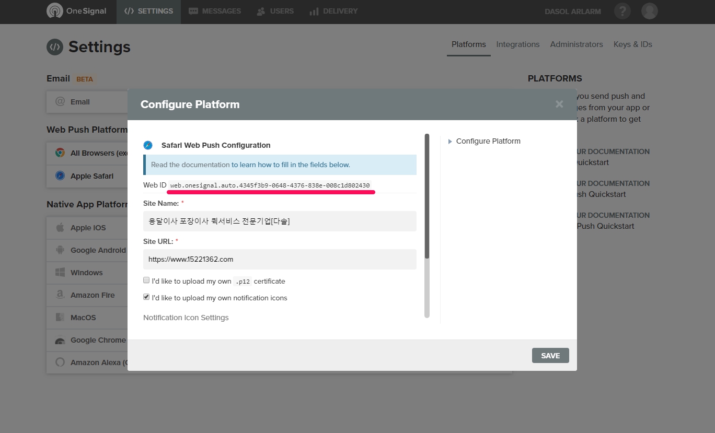The height and width of the screenshot is (433, 715).
Task: Open the help question mark icon
Action: click(622, 11)
